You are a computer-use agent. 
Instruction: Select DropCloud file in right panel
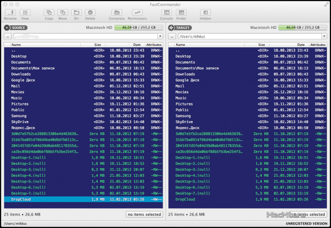[x=247, y=199]
